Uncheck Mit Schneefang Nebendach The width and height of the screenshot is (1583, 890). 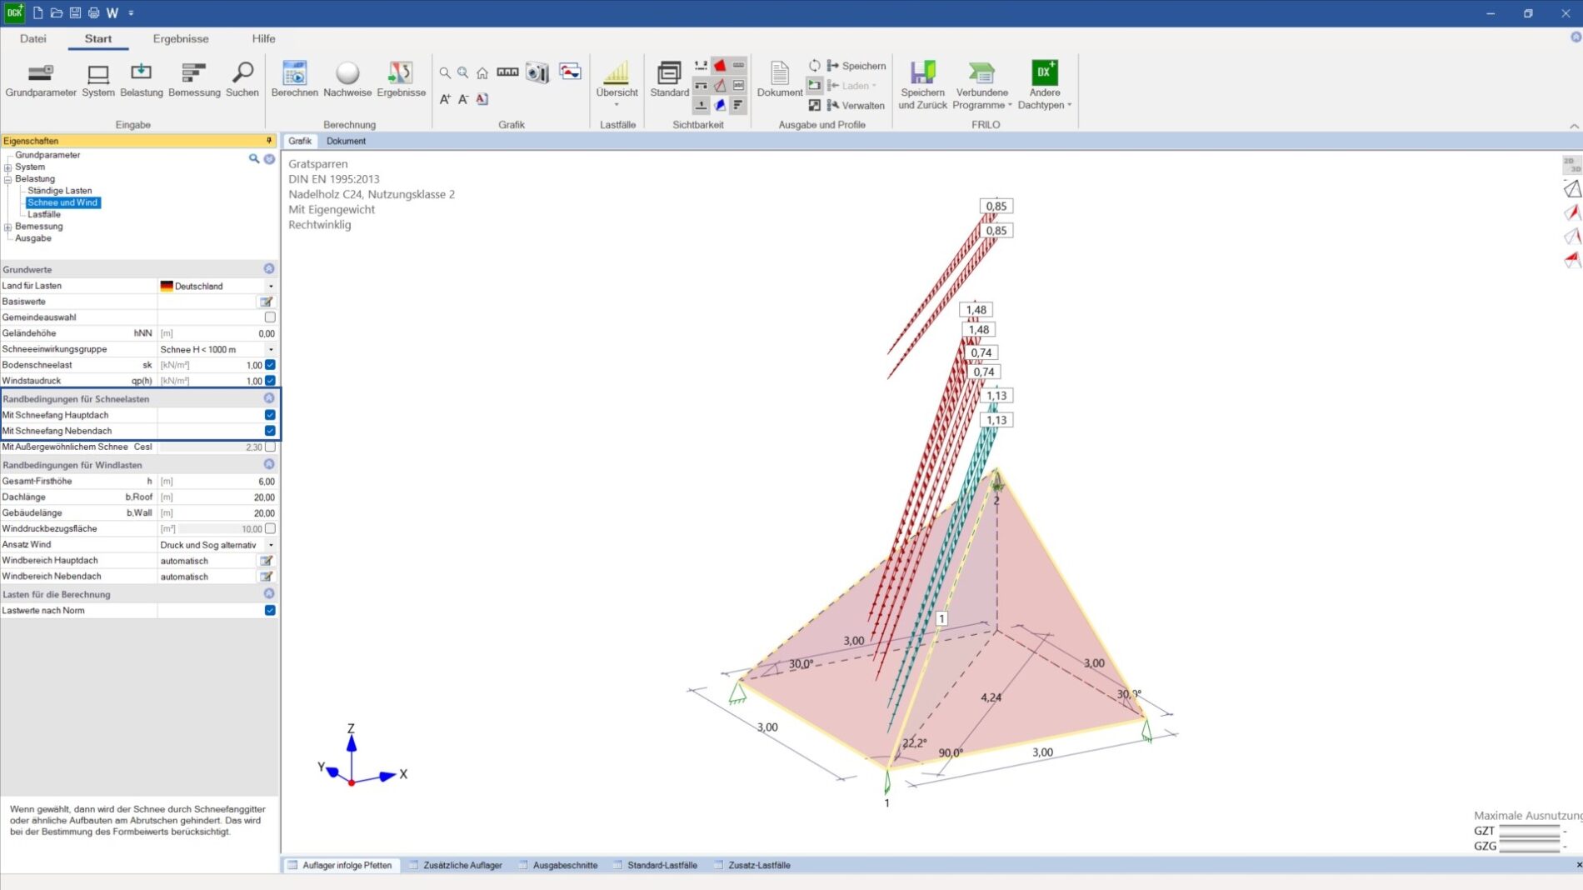click(270, 431)
